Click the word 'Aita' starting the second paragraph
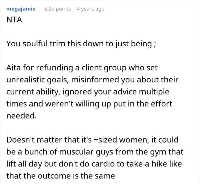The height and width of the screenshot is (184, 200). (13, 68)
